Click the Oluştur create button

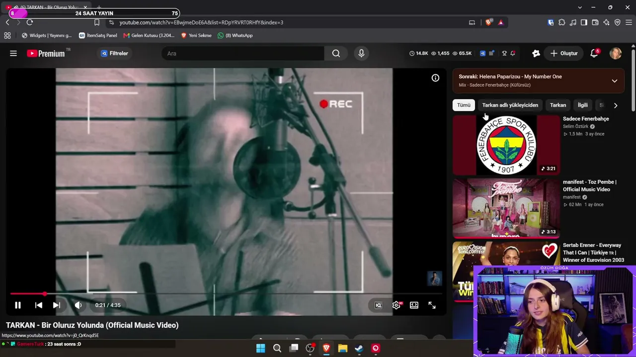click(564, 54)
